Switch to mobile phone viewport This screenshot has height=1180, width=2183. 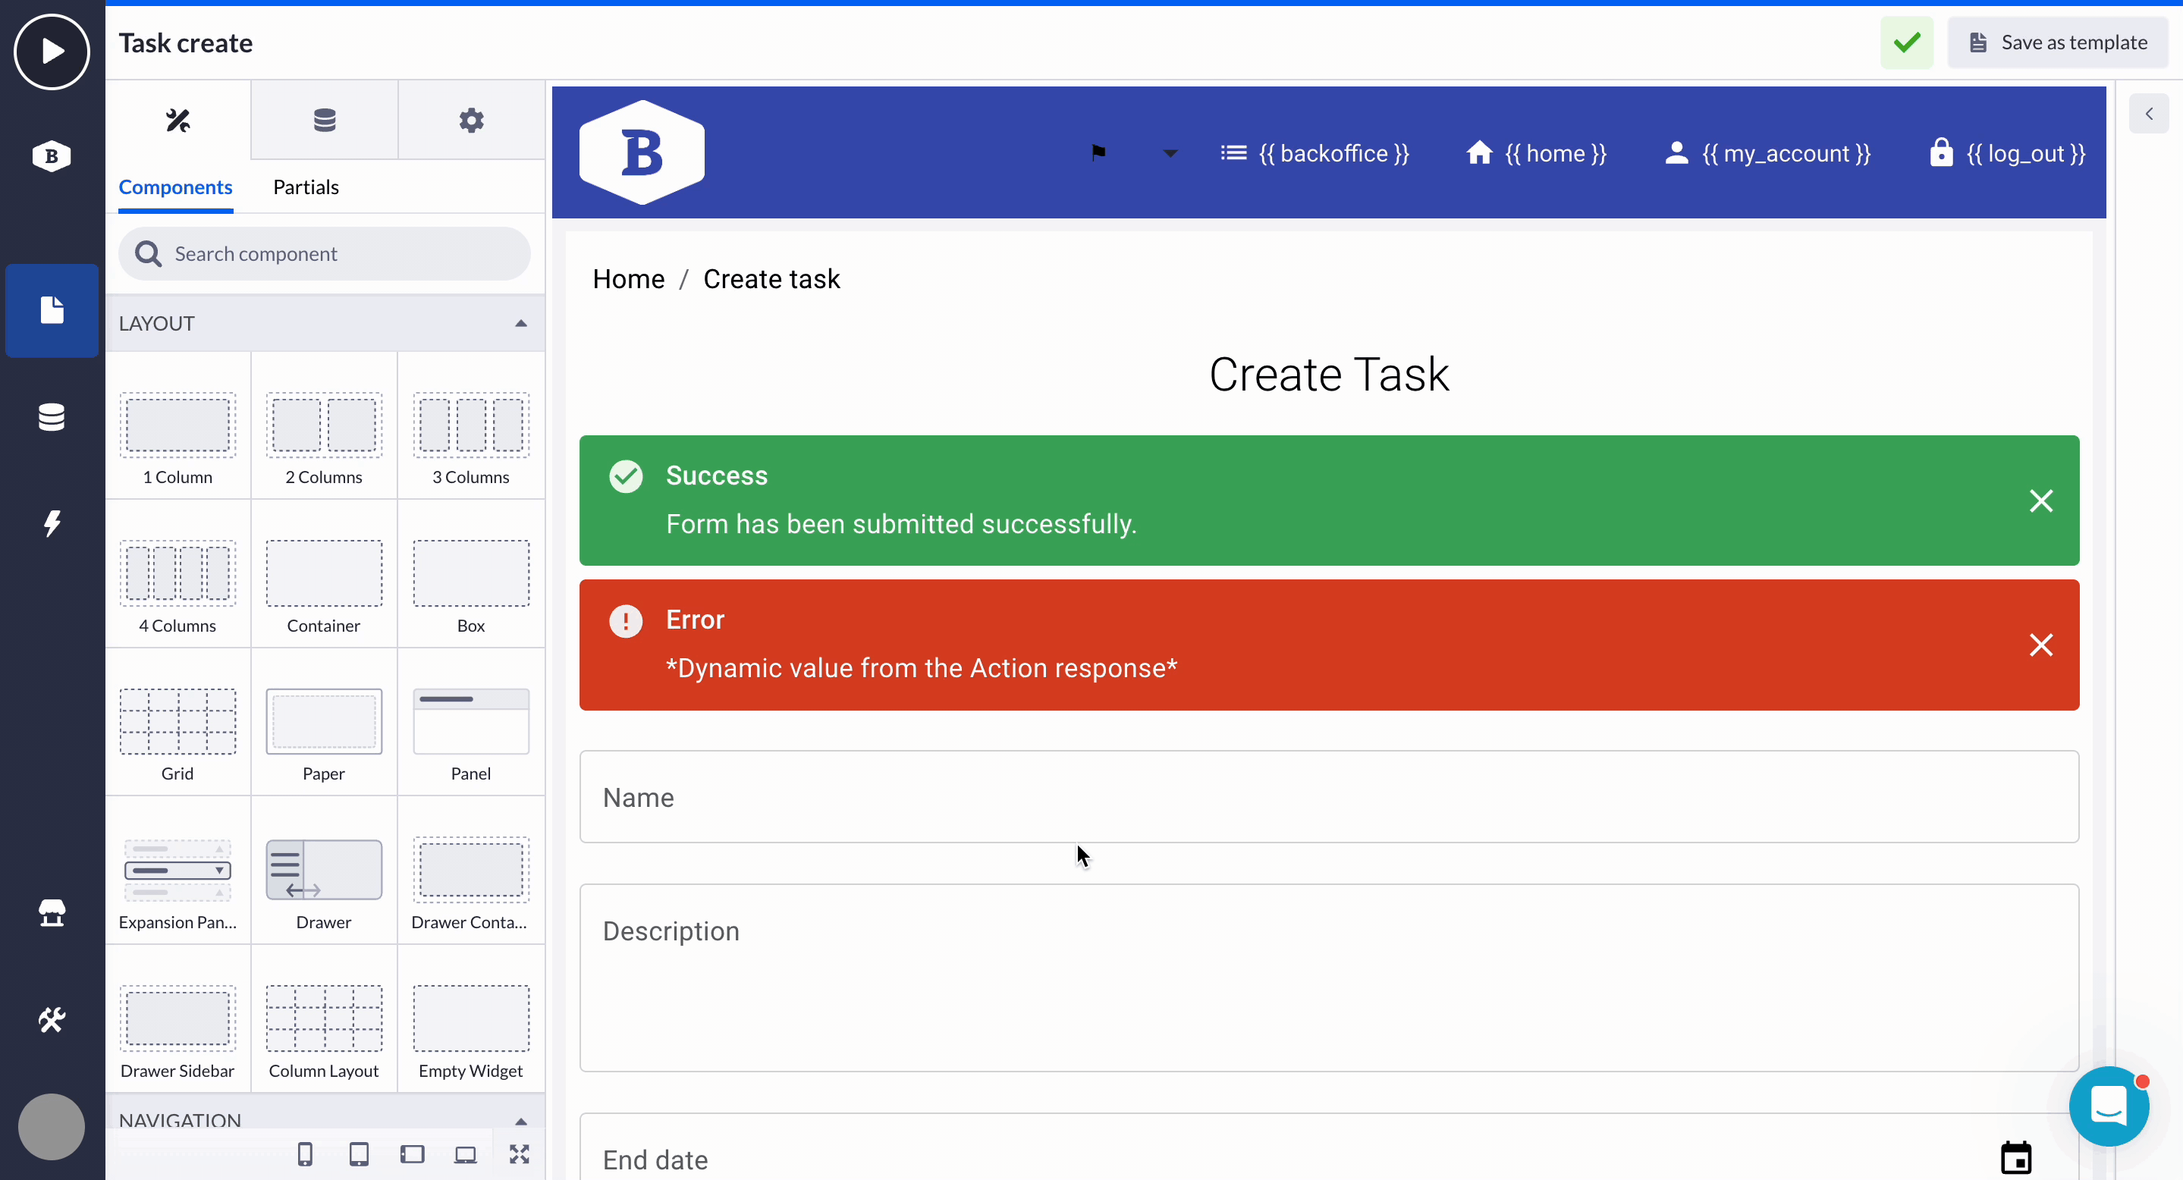click(x=305, y=1154)
